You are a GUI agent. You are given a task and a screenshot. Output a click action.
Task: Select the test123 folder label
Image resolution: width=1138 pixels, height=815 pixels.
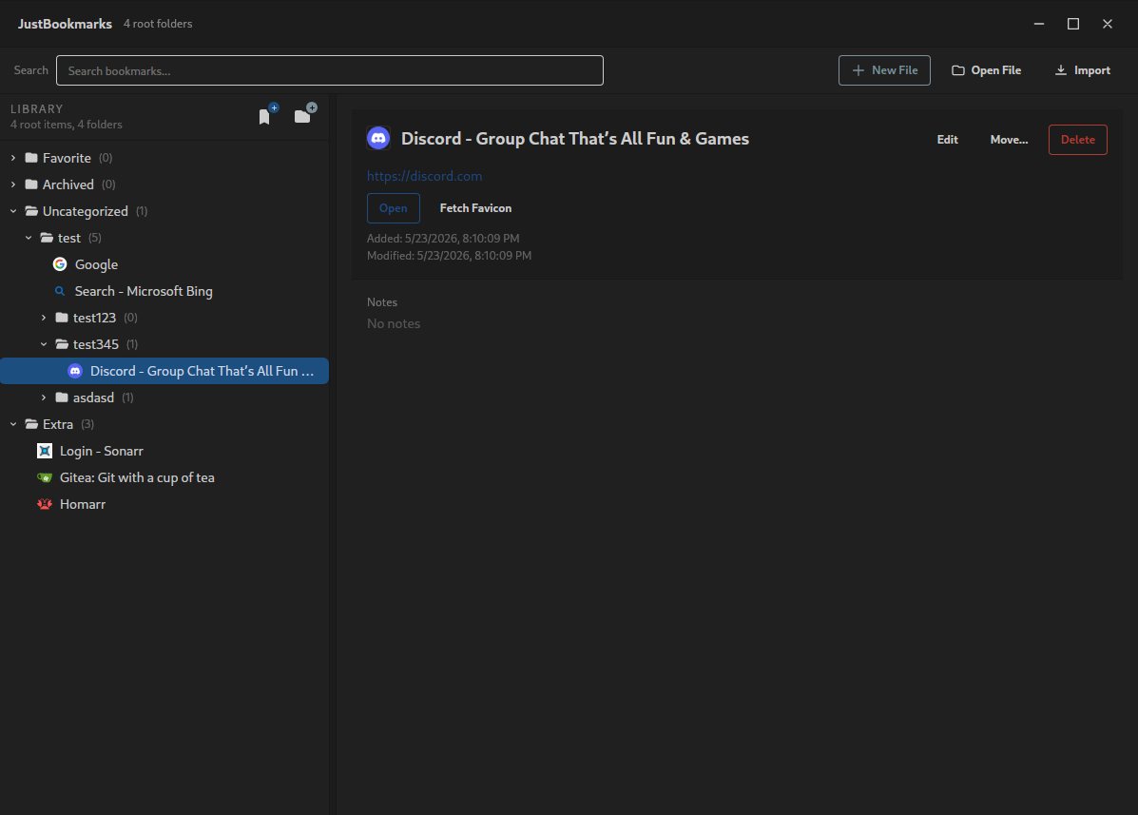[x=94, y=317]
